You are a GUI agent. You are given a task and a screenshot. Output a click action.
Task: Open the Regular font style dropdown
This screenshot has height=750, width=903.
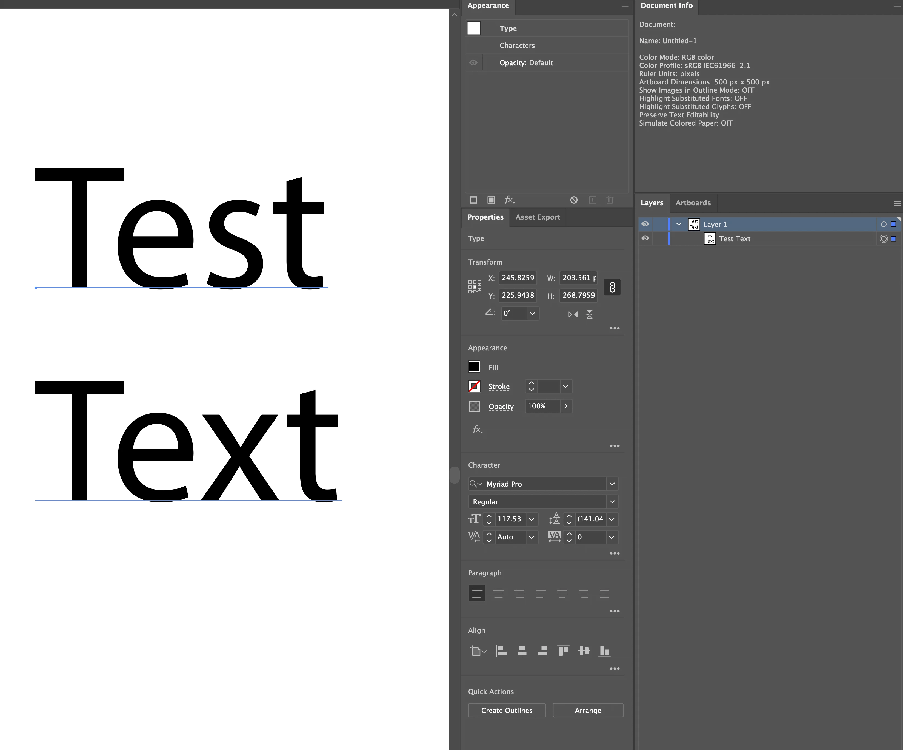click(x=612, y=501)
